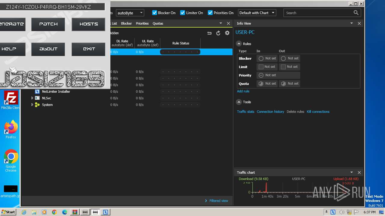Sort by DL Rate column header
This screenshot has width=385, height=216.
point(122,43)
